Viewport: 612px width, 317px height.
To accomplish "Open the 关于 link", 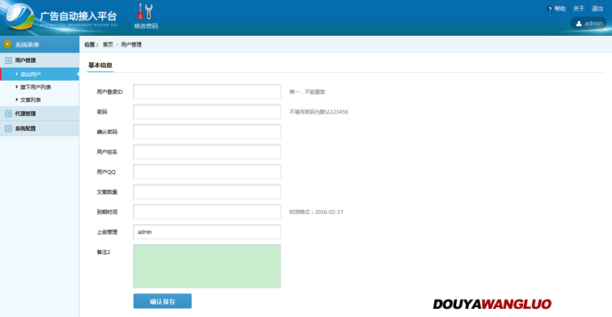I will tap(579, 9).
